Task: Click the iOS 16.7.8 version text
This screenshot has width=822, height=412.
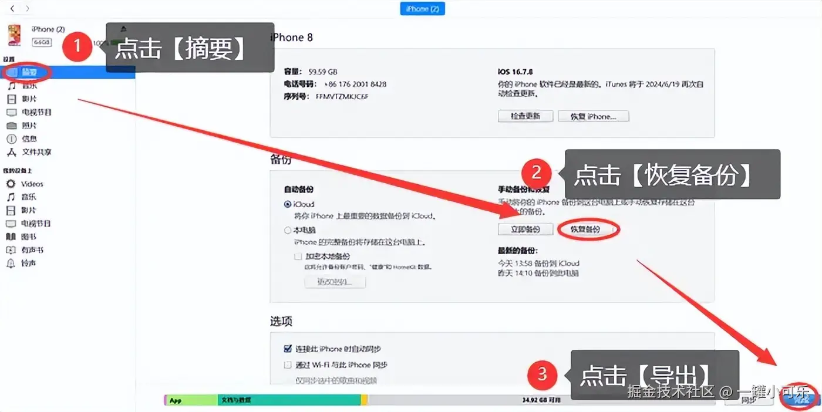Action: pyautogui.click(x=517, y=72)
